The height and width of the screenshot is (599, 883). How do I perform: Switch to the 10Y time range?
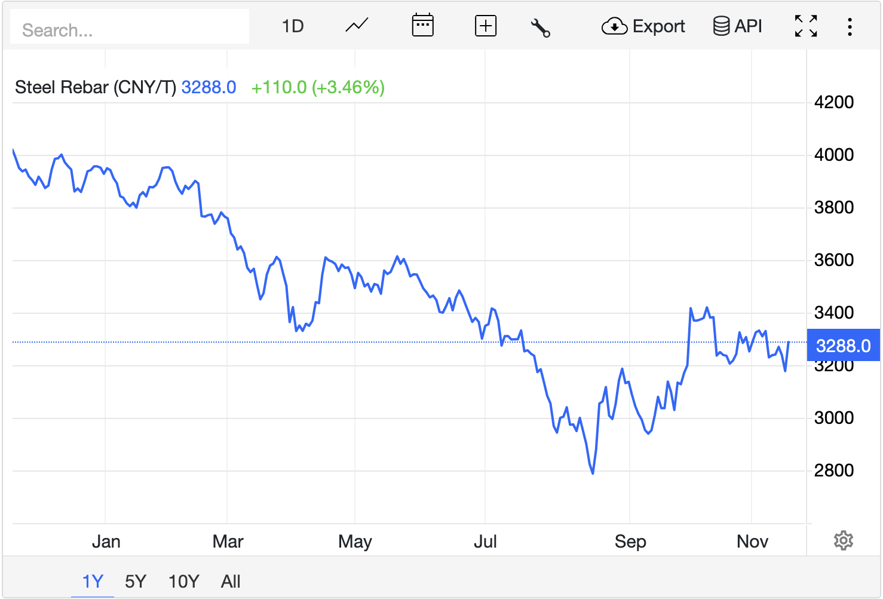(183, 581)
